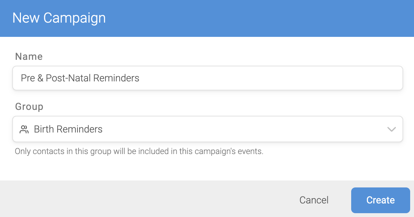This screenshot has height=217, width=414.
Task: Click the 'Pre & Post-Natal Reminders' text
Action: [x=80, y=78]
